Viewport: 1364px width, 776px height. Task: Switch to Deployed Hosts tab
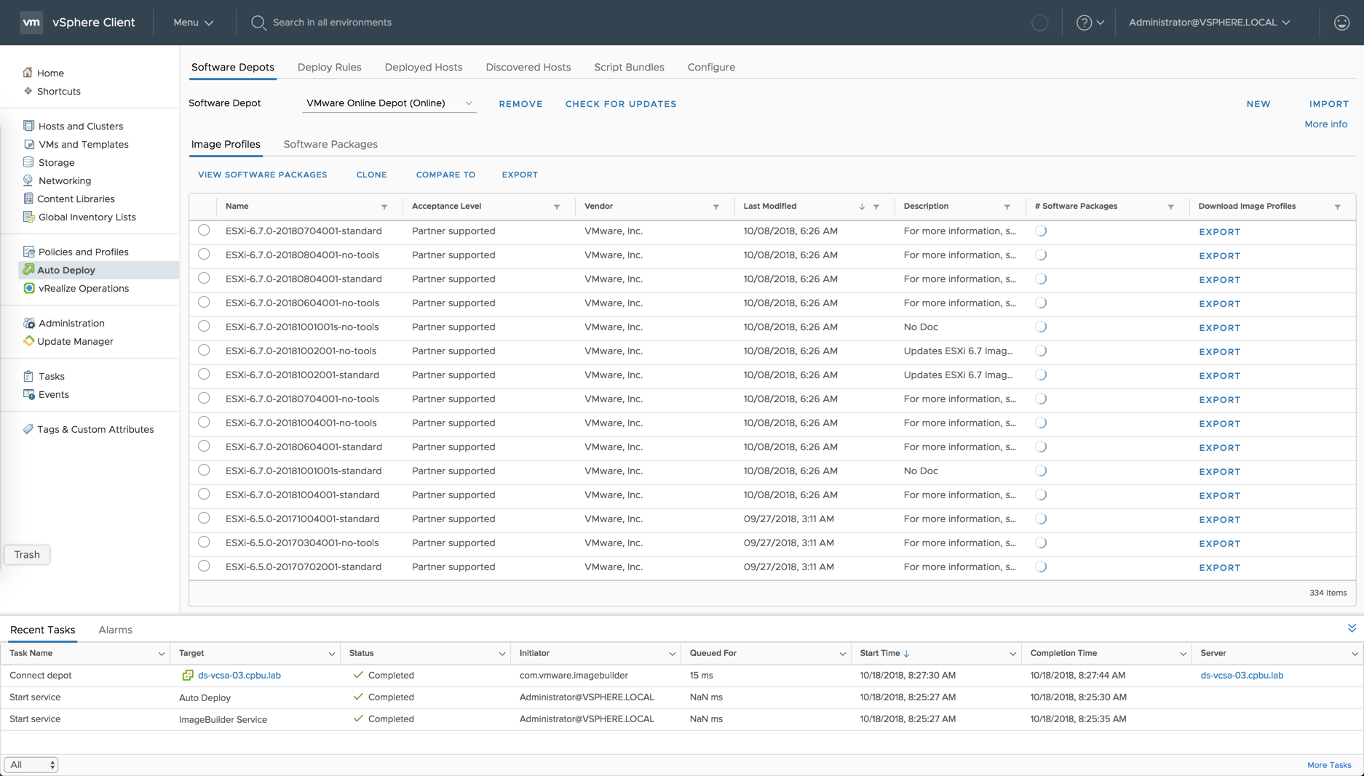(424, 67)
